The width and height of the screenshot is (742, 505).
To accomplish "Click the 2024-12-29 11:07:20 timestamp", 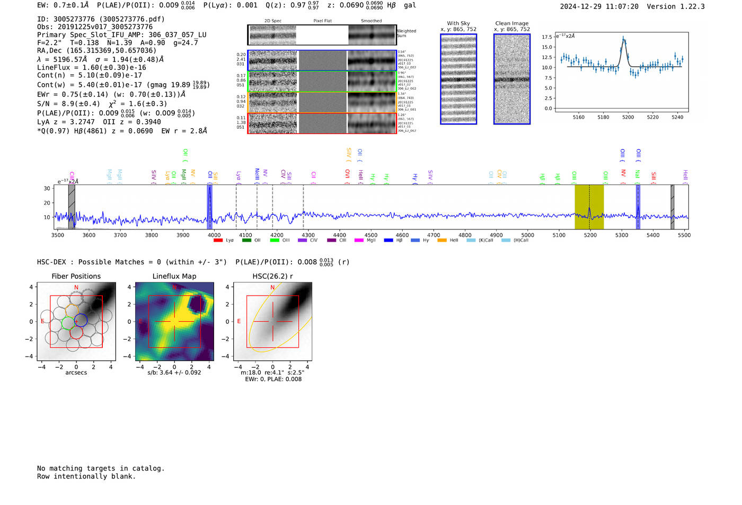I will tap(599, 7).
